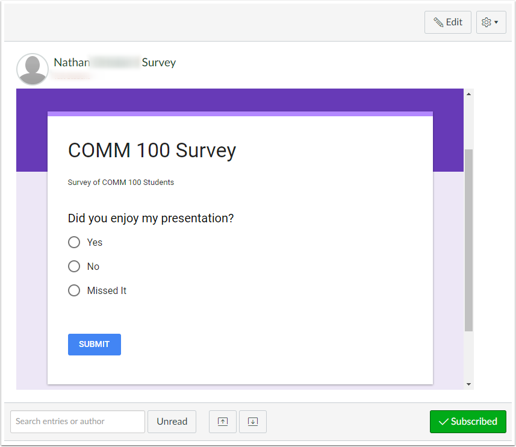Image resolution: width=516 pixels, height=447 pixels.
Task: Click the Survey topic title heading
Action: 158,62
